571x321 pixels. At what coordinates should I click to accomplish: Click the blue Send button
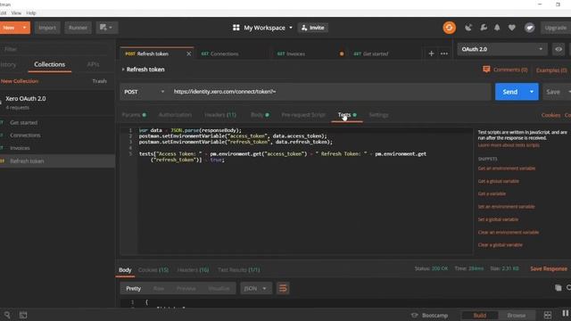tap(509, 92)
